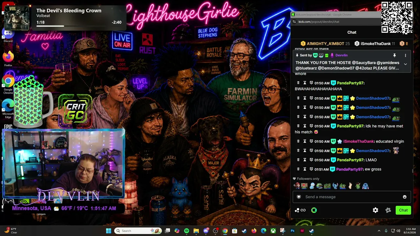Open PandaParty97's profile from 'LMAO' message

(351, 160)
